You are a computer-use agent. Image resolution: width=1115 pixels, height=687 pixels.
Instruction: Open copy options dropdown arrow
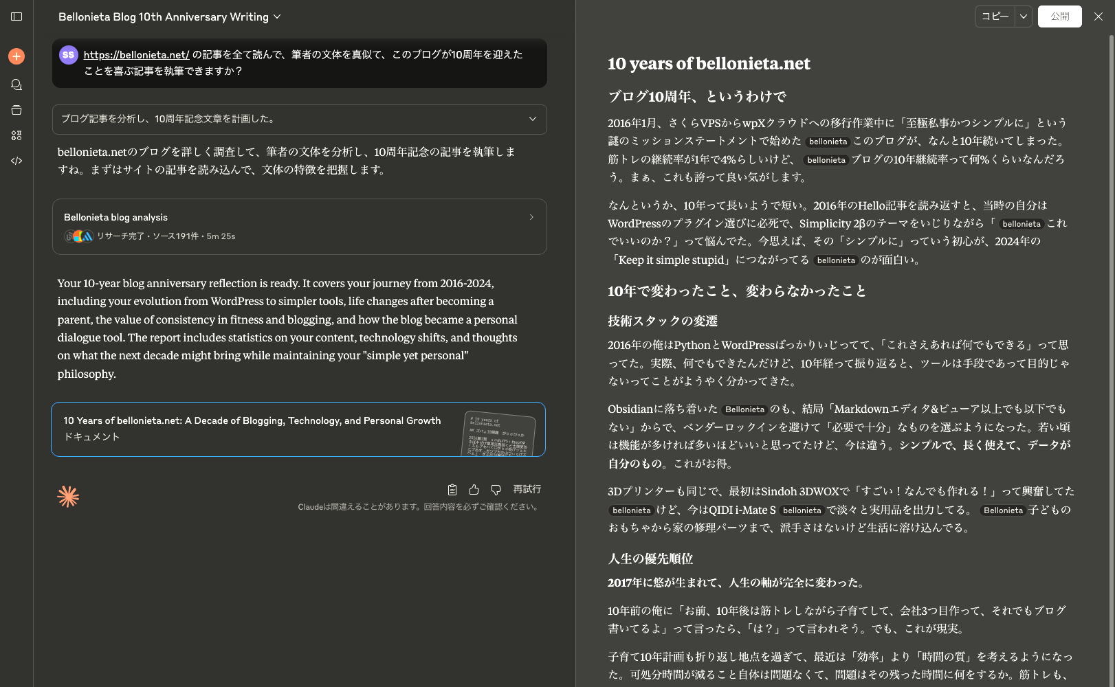1024,16
